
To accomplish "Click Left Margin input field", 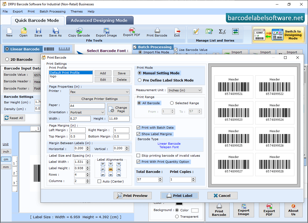I will point(78,130).
